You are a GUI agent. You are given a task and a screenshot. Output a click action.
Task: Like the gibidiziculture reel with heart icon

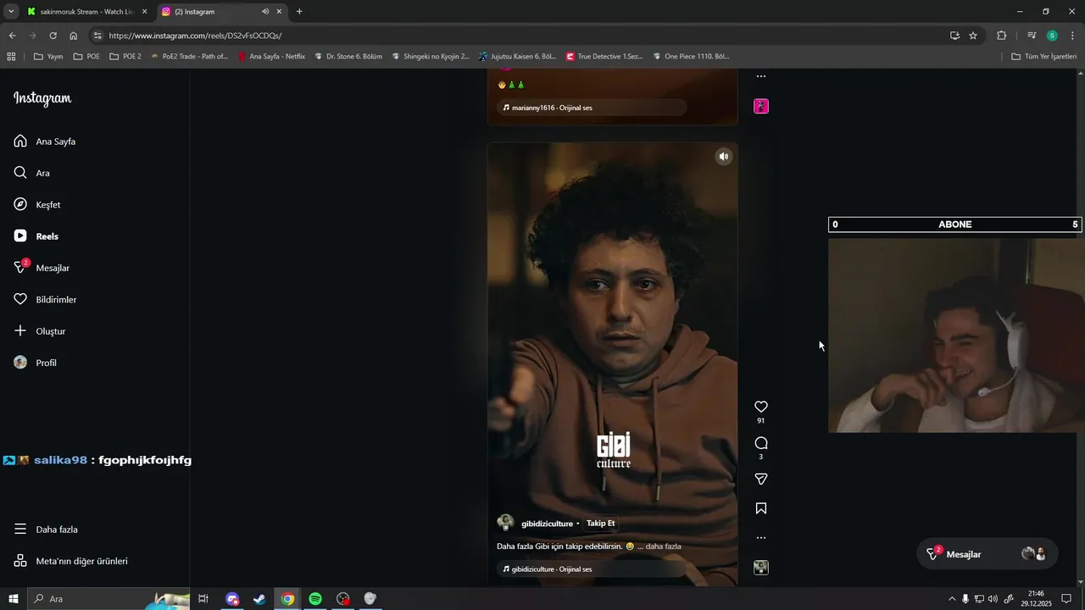pos(761,407)
